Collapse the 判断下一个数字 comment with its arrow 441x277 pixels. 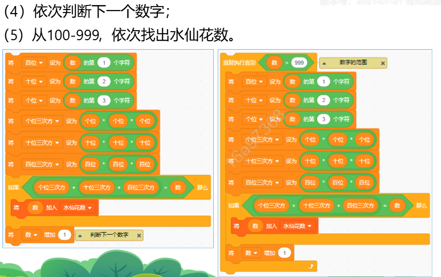80,236
